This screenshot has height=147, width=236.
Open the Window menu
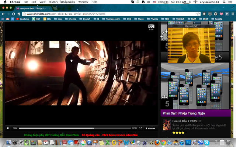(x=83, y=2)
